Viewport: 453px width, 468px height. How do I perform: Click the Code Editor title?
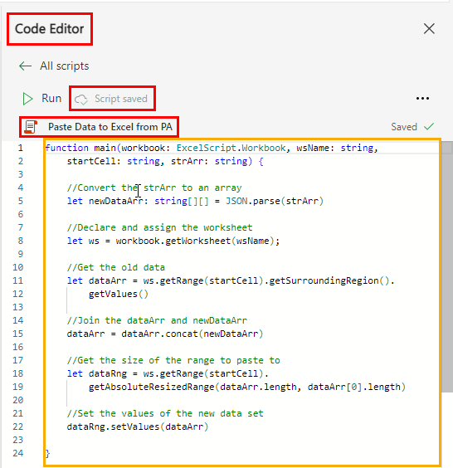[50, 29]
